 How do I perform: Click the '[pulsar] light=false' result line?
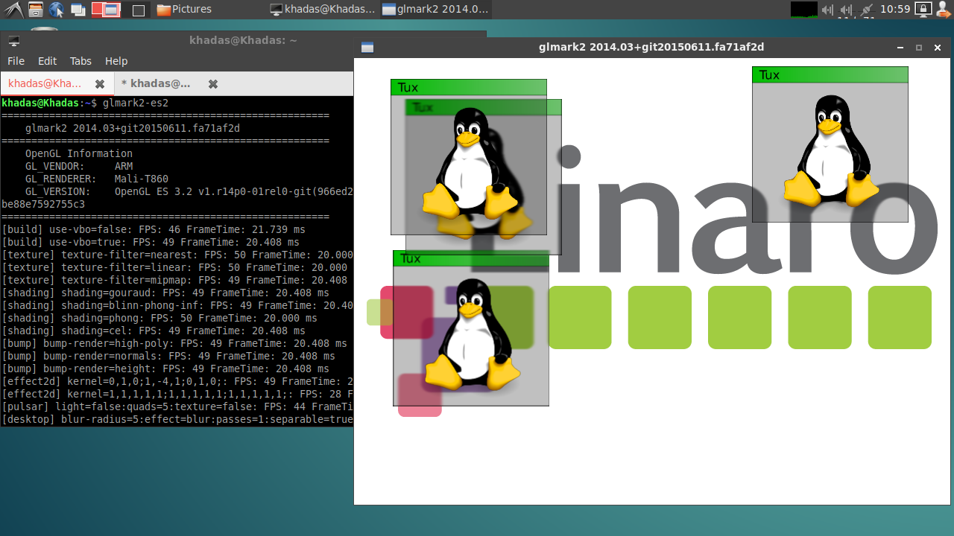tap(177, 406)
